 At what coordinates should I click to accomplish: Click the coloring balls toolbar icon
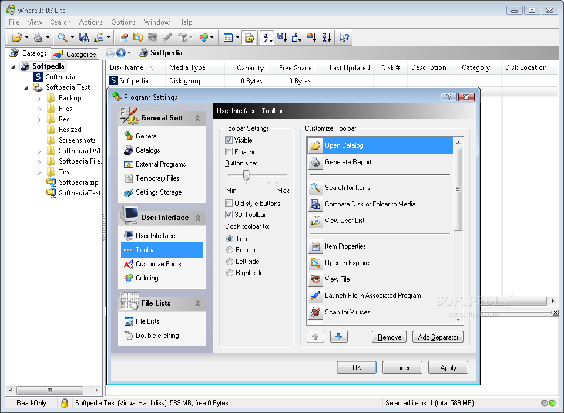coord(204,38)
